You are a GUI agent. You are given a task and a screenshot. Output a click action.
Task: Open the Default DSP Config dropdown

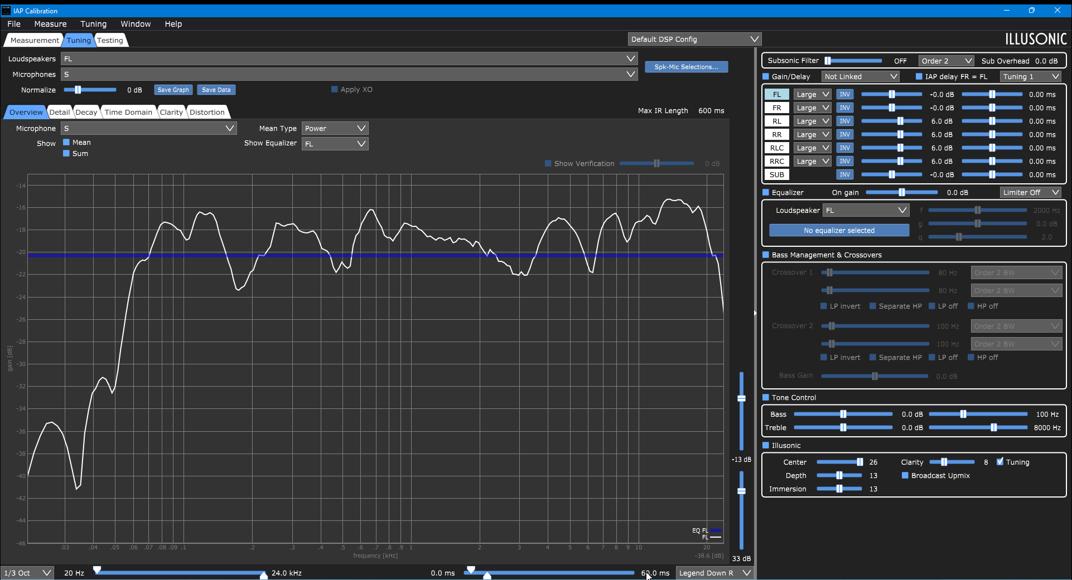point(694,39)
